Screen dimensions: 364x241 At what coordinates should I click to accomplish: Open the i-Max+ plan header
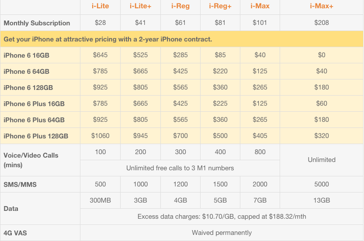[x=322, y=6]
